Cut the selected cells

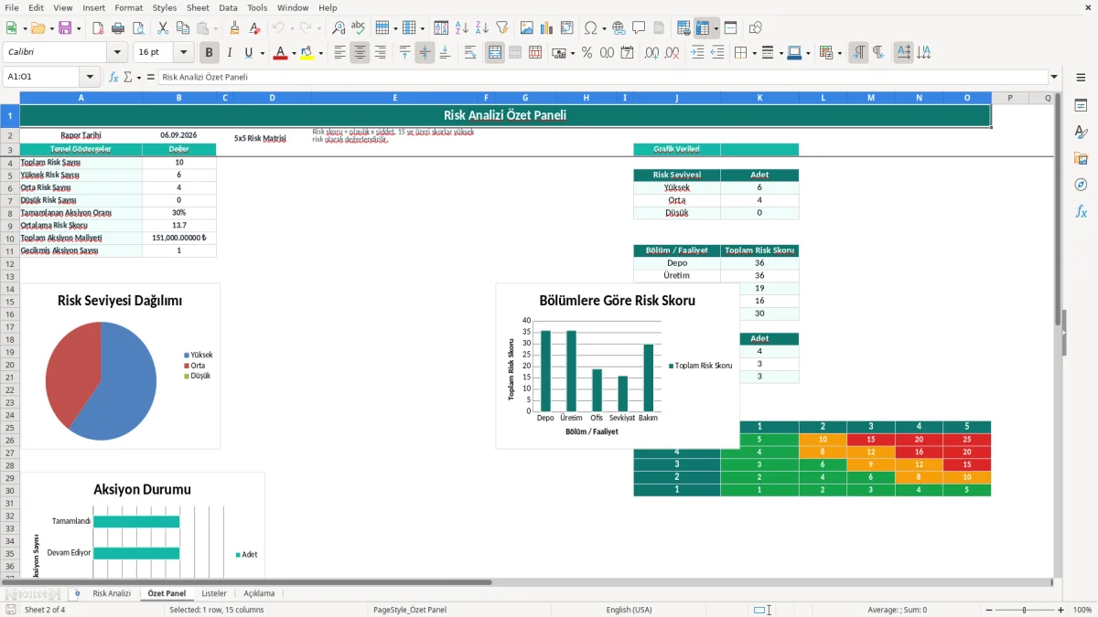click(x=163, y=28)
